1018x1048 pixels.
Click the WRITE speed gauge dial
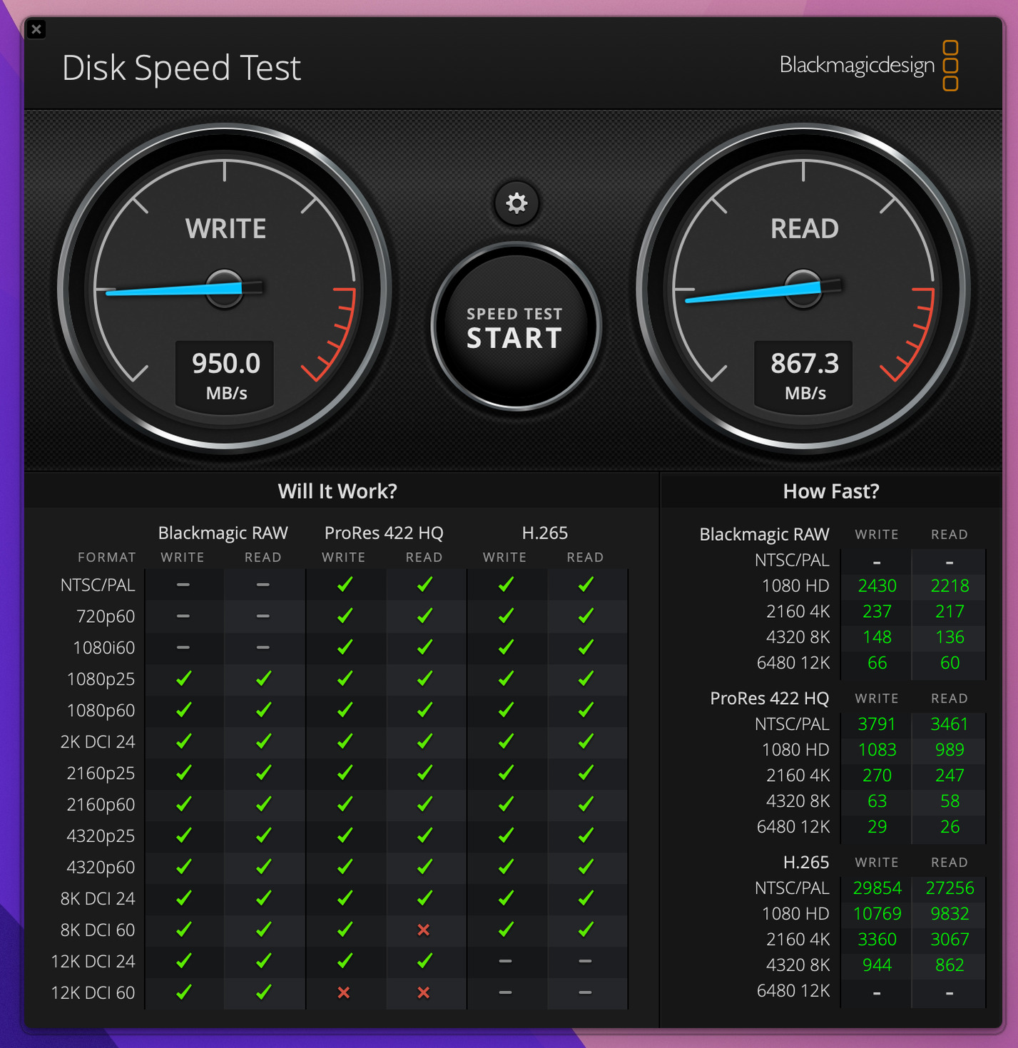pos(225,289)
